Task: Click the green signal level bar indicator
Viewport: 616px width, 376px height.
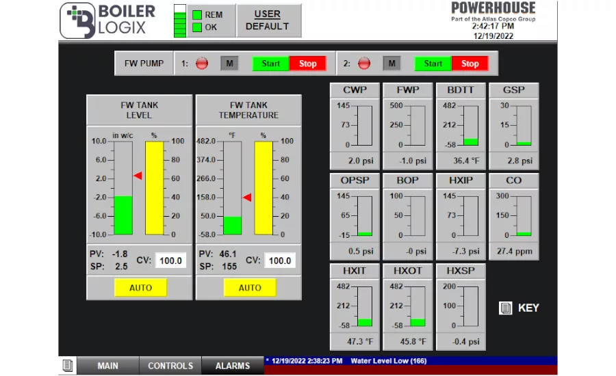Action: pyautogui.click(x=180, y=21)
